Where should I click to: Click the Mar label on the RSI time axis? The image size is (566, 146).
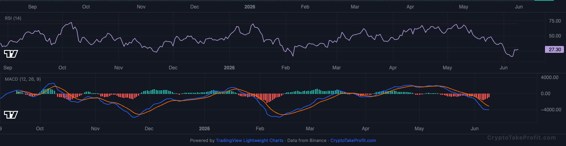point(336,67)
